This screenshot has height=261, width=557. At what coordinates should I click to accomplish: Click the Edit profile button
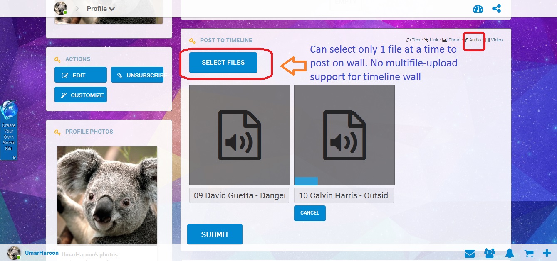(x=81, y=75)
